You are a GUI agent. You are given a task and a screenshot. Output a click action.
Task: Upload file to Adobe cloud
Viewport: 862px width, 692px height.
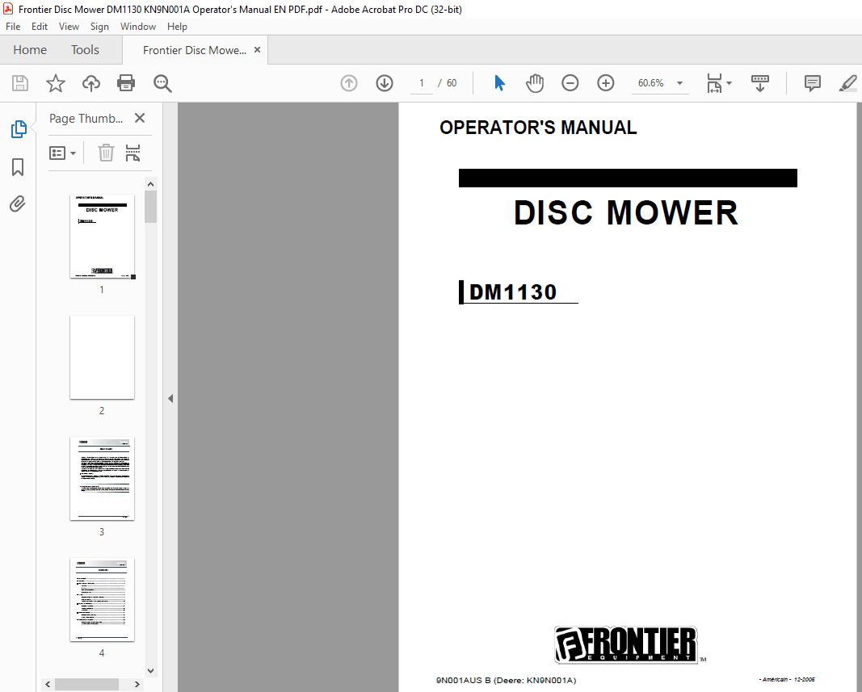coord(90,83)
